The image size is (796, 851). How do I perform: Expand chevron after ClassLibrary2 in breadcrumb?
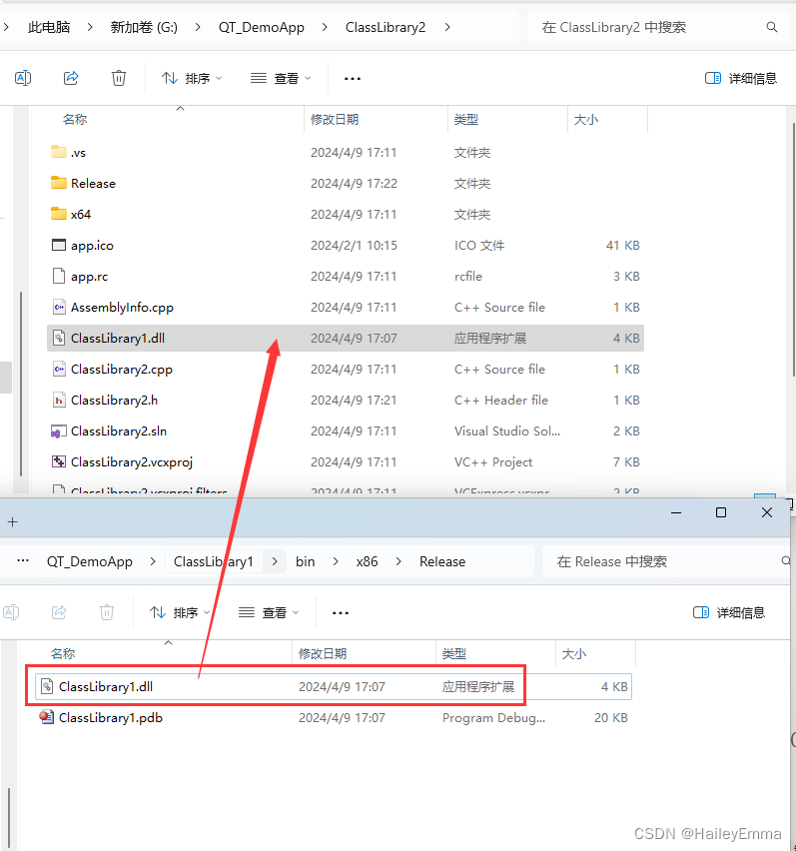[x=447, y=27]
